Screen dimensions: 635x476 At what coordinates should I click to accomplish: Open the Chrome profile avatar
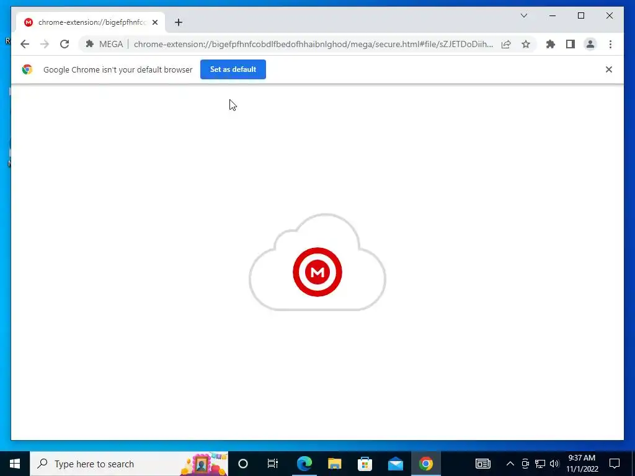coord(590,44)
